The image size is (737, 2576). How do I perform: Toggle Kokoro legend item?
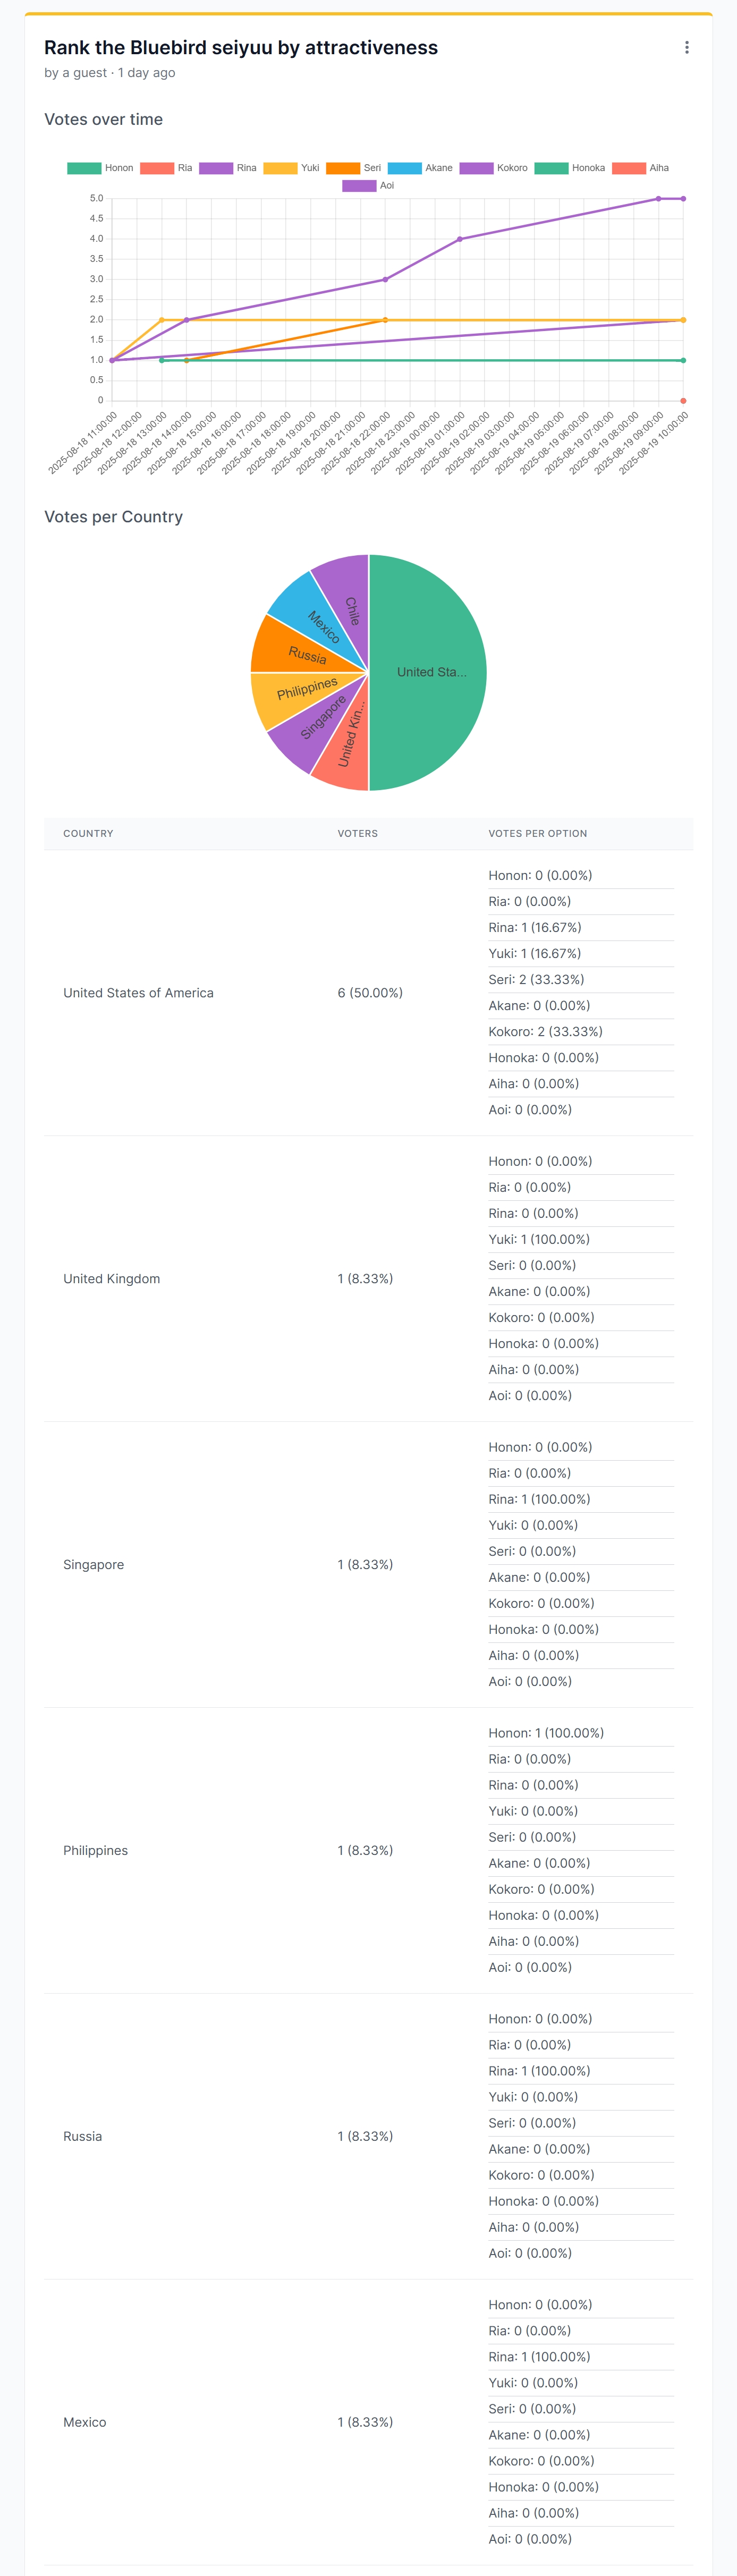tap(494, 168)
